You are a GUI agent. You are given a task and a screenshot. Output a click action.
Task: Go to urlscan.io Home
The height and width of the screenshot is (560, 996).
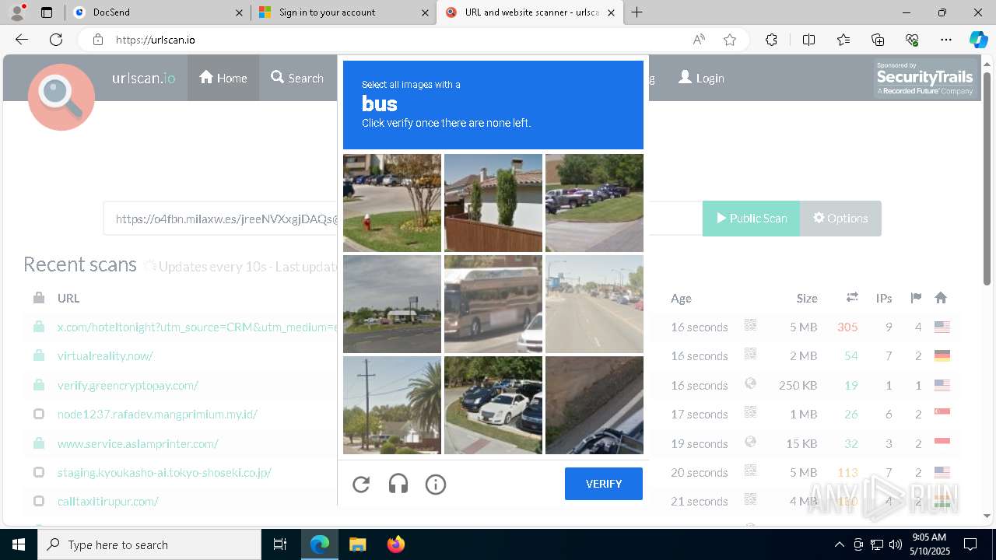click(223, 78)
